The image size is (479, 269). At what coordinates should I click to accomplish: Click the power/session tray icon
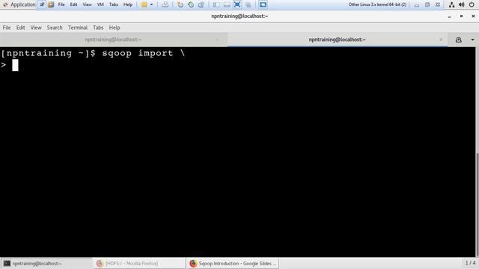click(472, 4)
